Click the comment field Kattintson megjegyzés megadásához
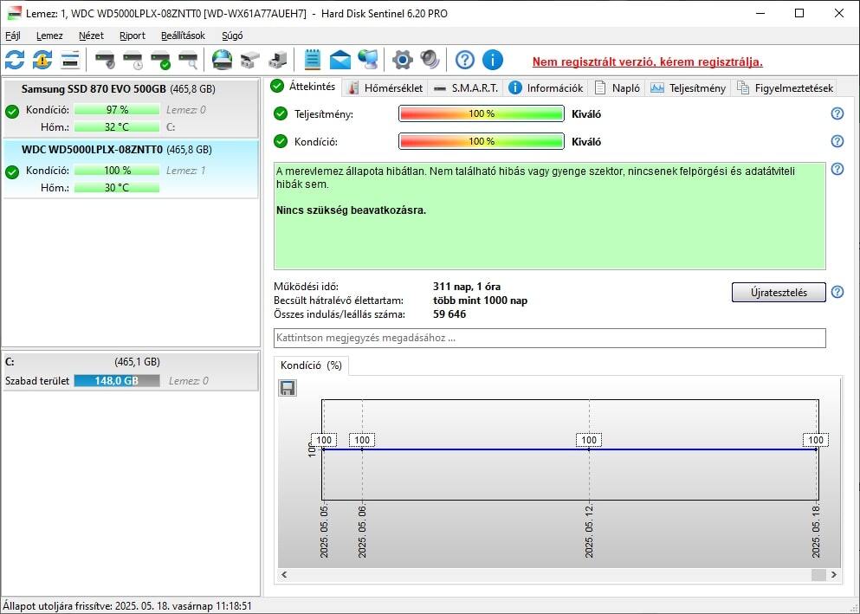The height and width of the screenshot is (614, 860). pyautogui.click(x=550, y=338)
